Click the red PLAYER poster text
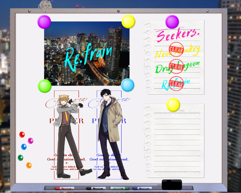Image resolution: width=241 pixels, height=193 pixels. pyautogui.click(x=66, y=121)
